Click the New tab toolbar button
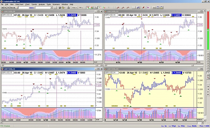This screenshot has height=128, width=210. (x=13, y=8)
